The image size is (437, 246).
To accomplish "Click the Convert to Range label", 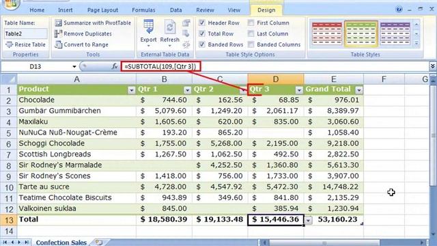I will point(86,44).
